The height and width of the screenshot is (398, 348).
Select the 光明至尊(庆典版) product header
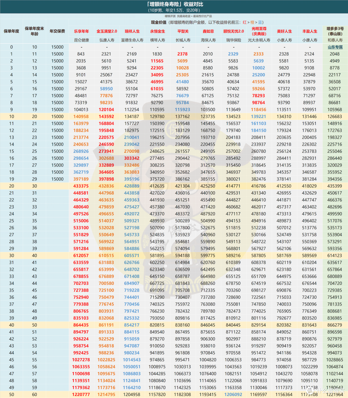coord(259,31)
